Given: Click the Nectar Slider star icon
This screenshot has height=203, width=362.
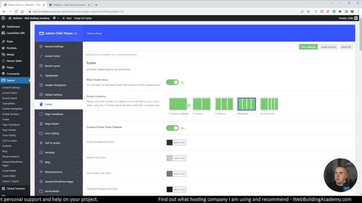Looking at the screenshot, I should (3, 61).
